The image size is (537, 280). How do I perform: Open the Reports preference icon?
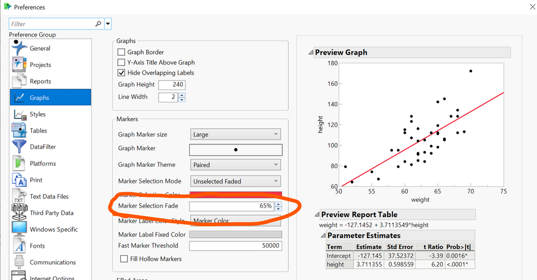(x=20, y=81)
